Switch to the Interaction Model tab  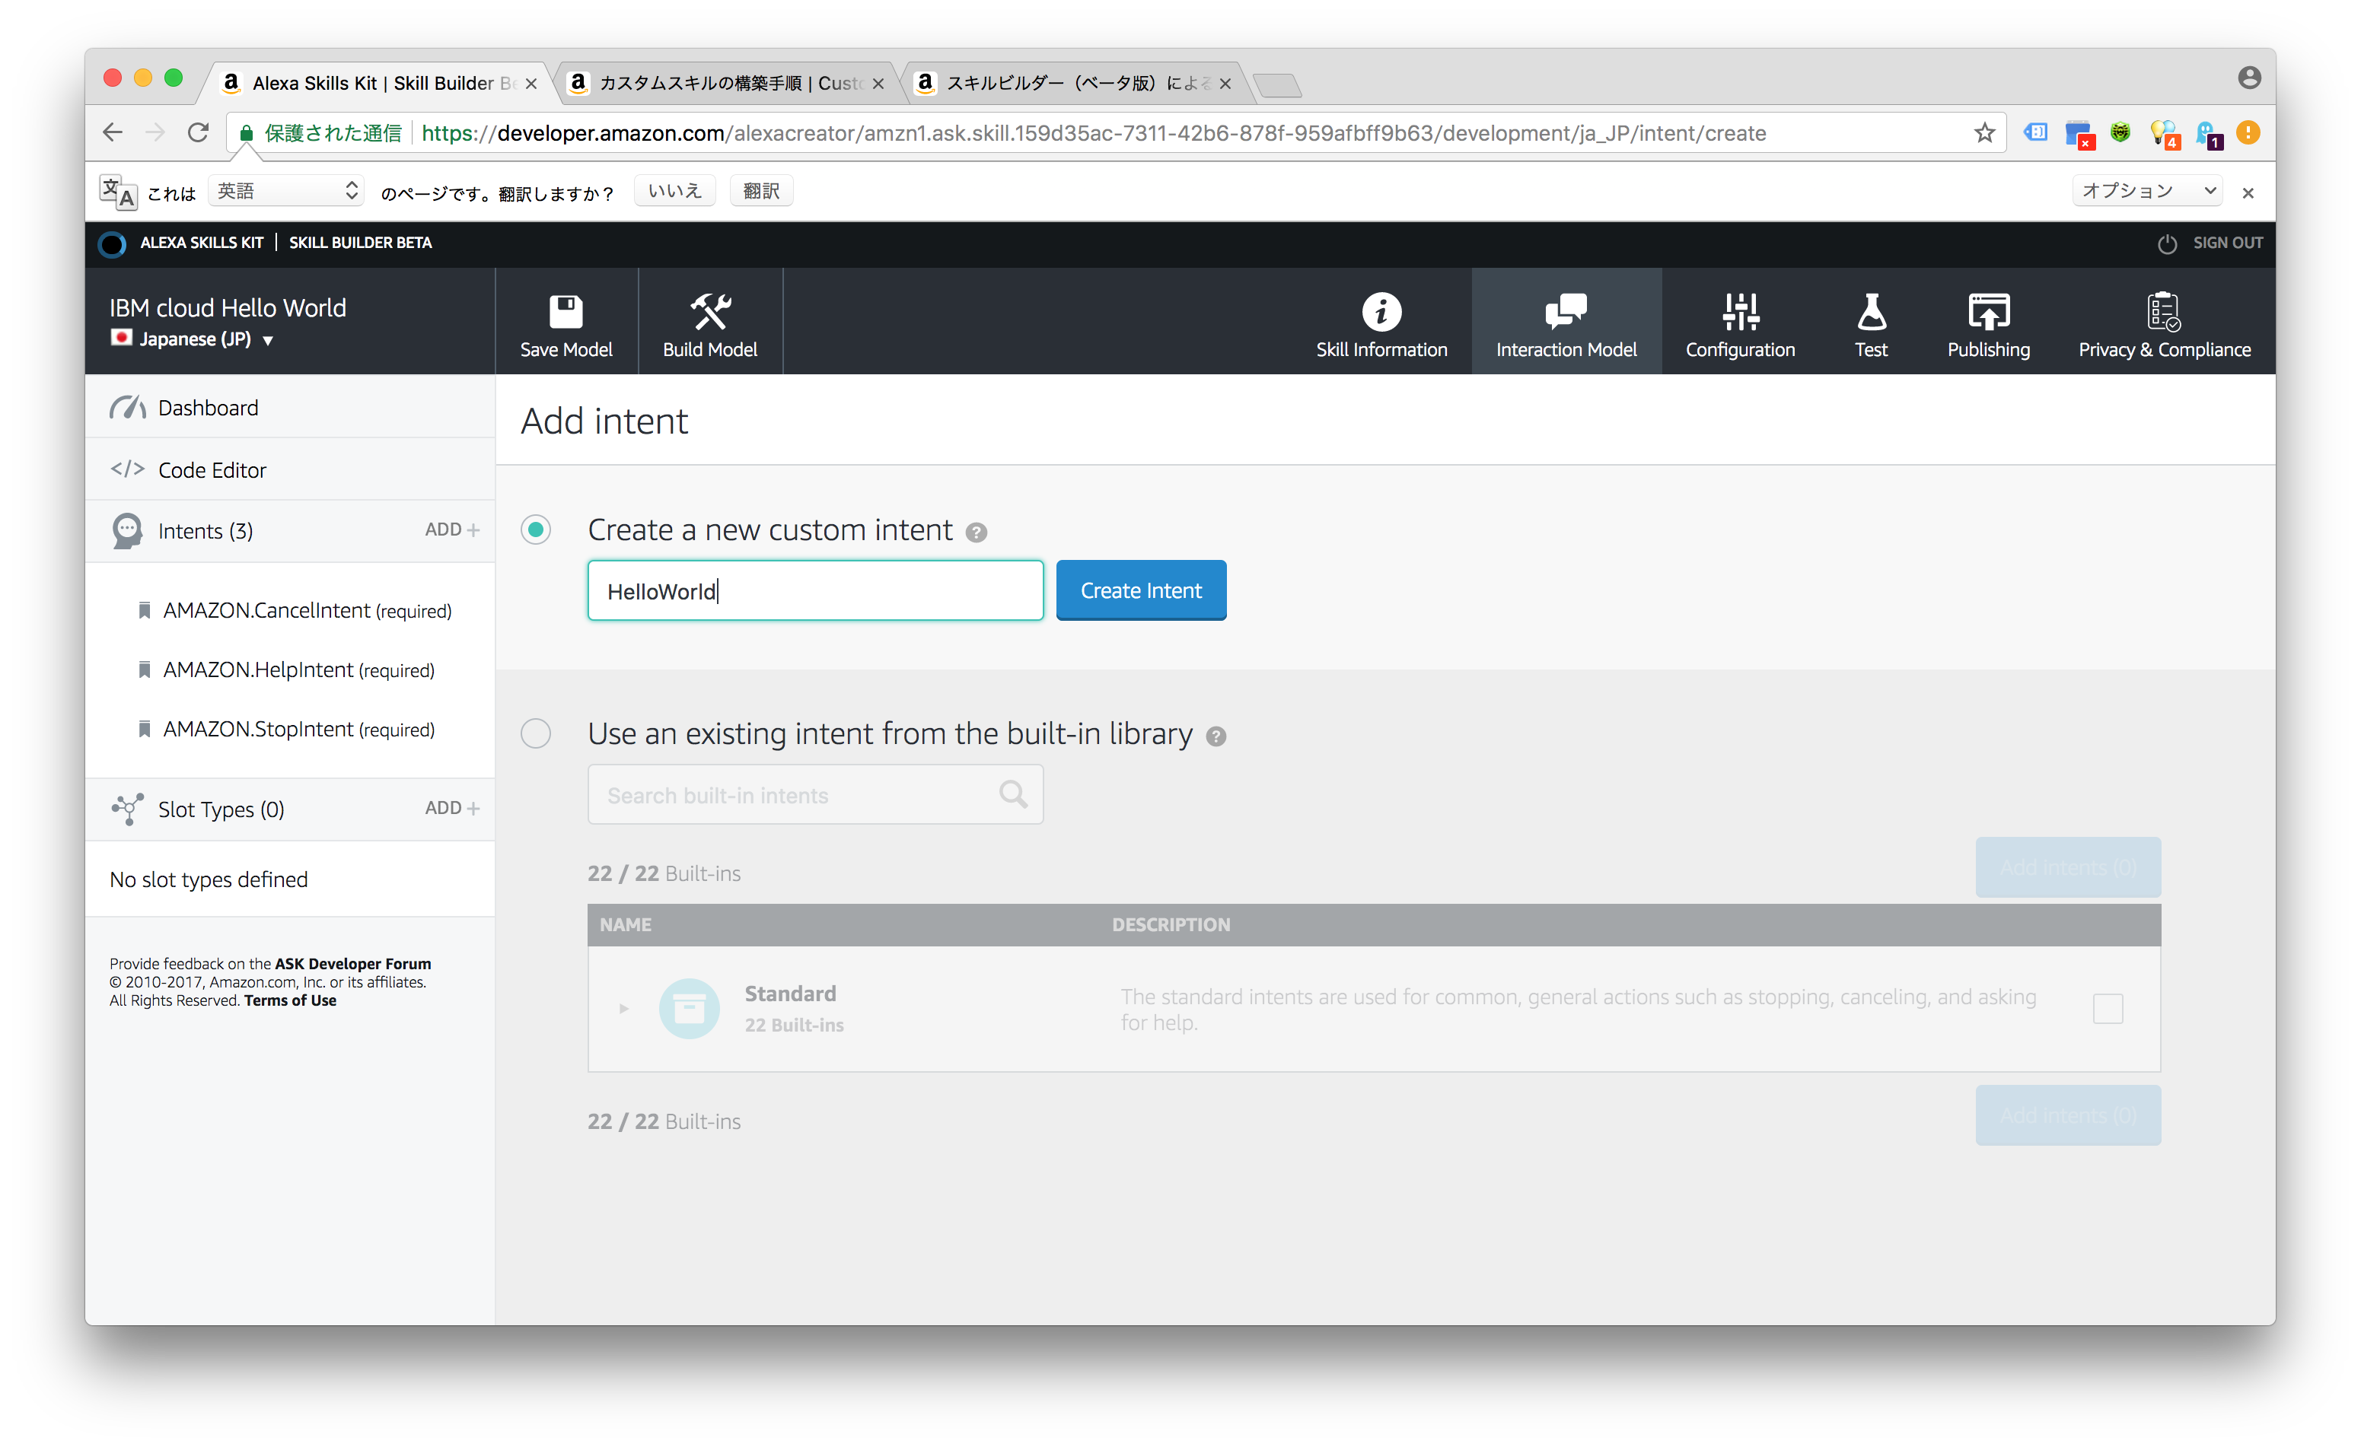[x=1566, y=323]
